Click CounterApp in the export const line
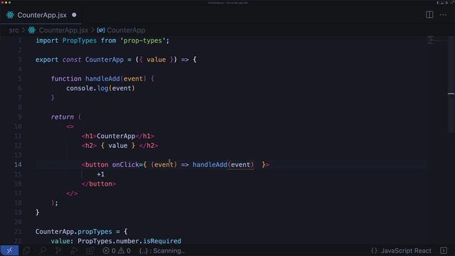 [x=105, y=60]
